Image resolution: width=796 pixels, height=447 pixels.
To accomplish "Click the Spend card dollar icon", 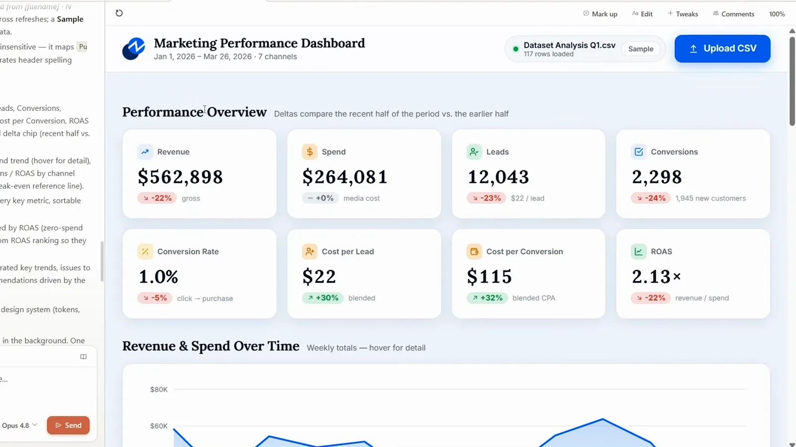I will tap(309, 151).
